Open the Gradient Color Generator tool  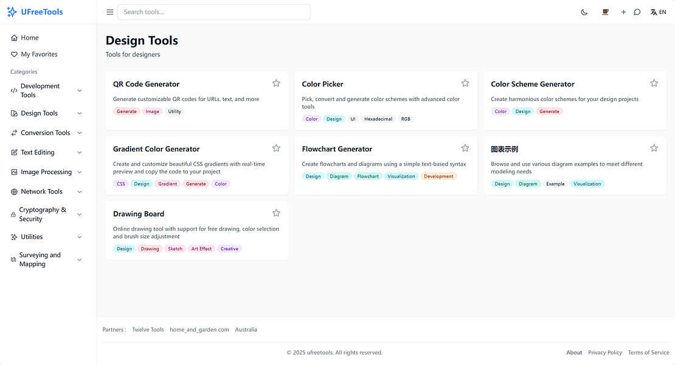(x=156, y=148)
